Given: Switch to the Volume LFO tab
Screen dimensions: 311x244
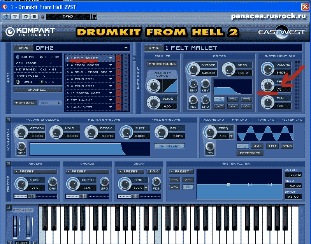Looking at the screenshot, I should tap(213, 119).
